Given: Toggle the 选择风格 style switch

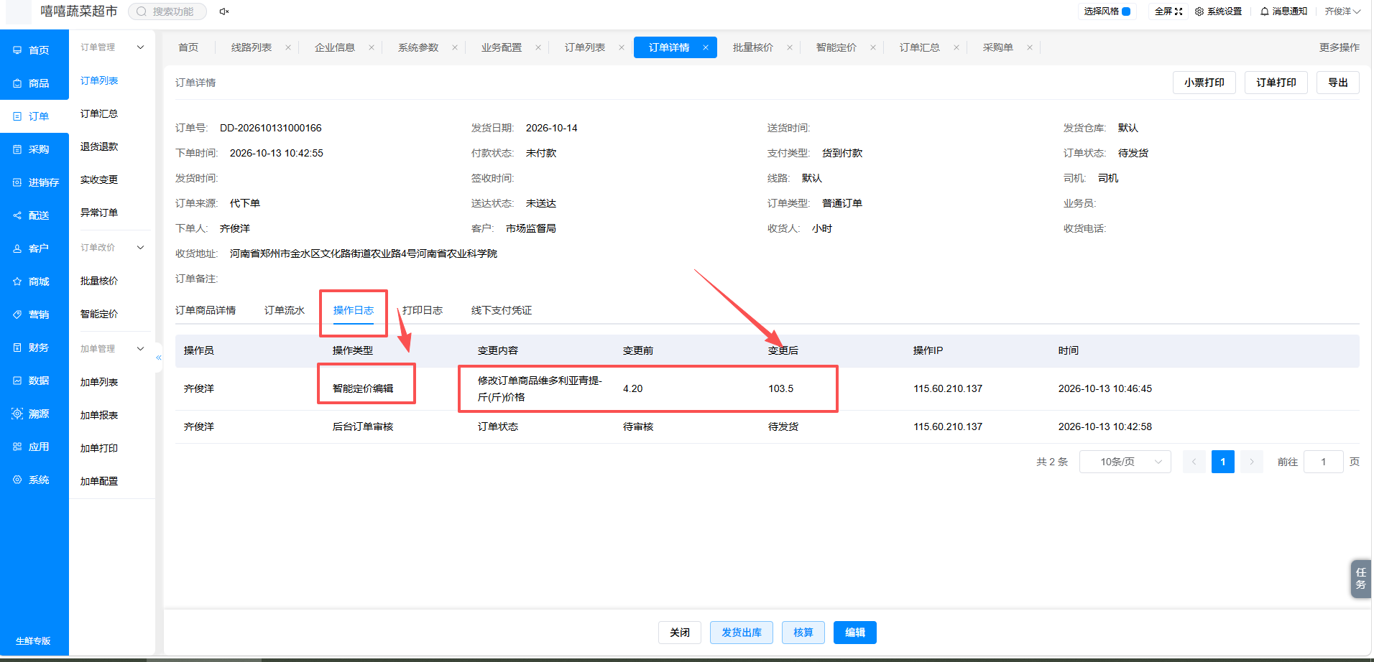Looking at the screenshot, I should (1126, 11).
